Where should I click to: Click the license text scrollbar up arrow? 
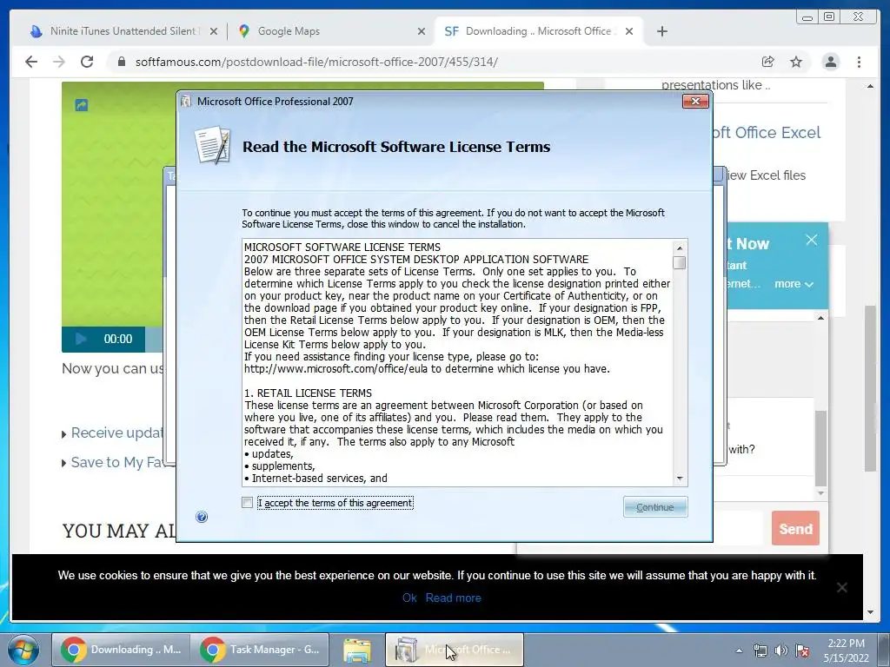pos(680,248)
